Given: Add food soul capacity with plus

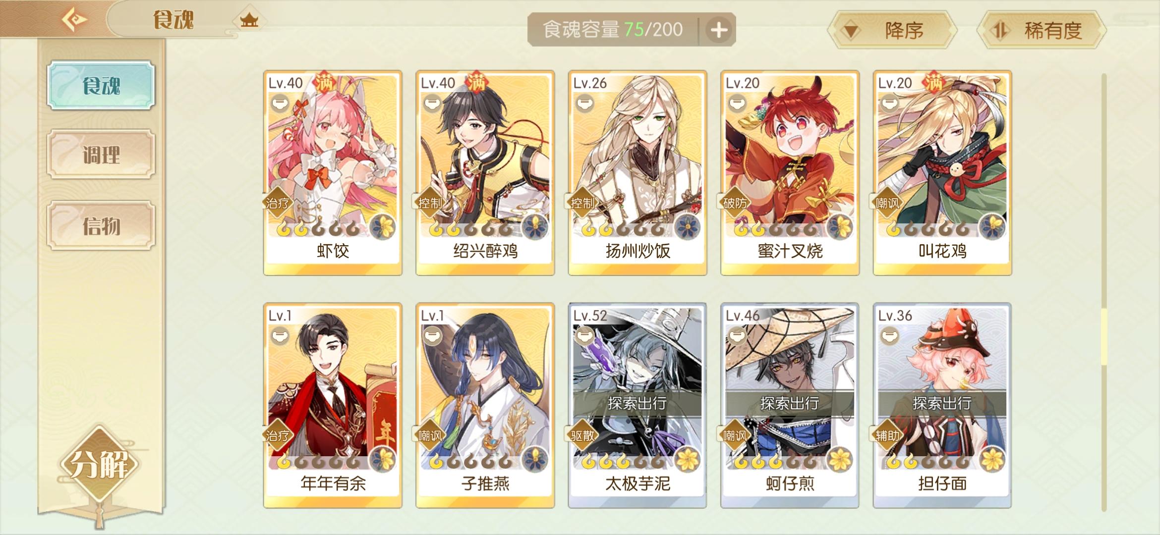Looking at the screenshot, I should click(x=719, y=30).
